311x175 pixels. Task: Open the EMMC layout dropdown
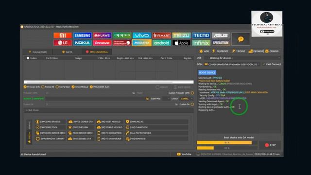(187, 99)
